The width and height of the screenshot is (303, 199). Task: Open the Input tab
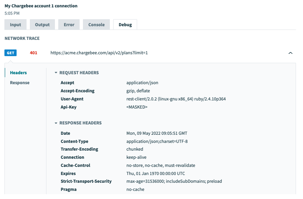pyautogui.click(x=15, y=25)
